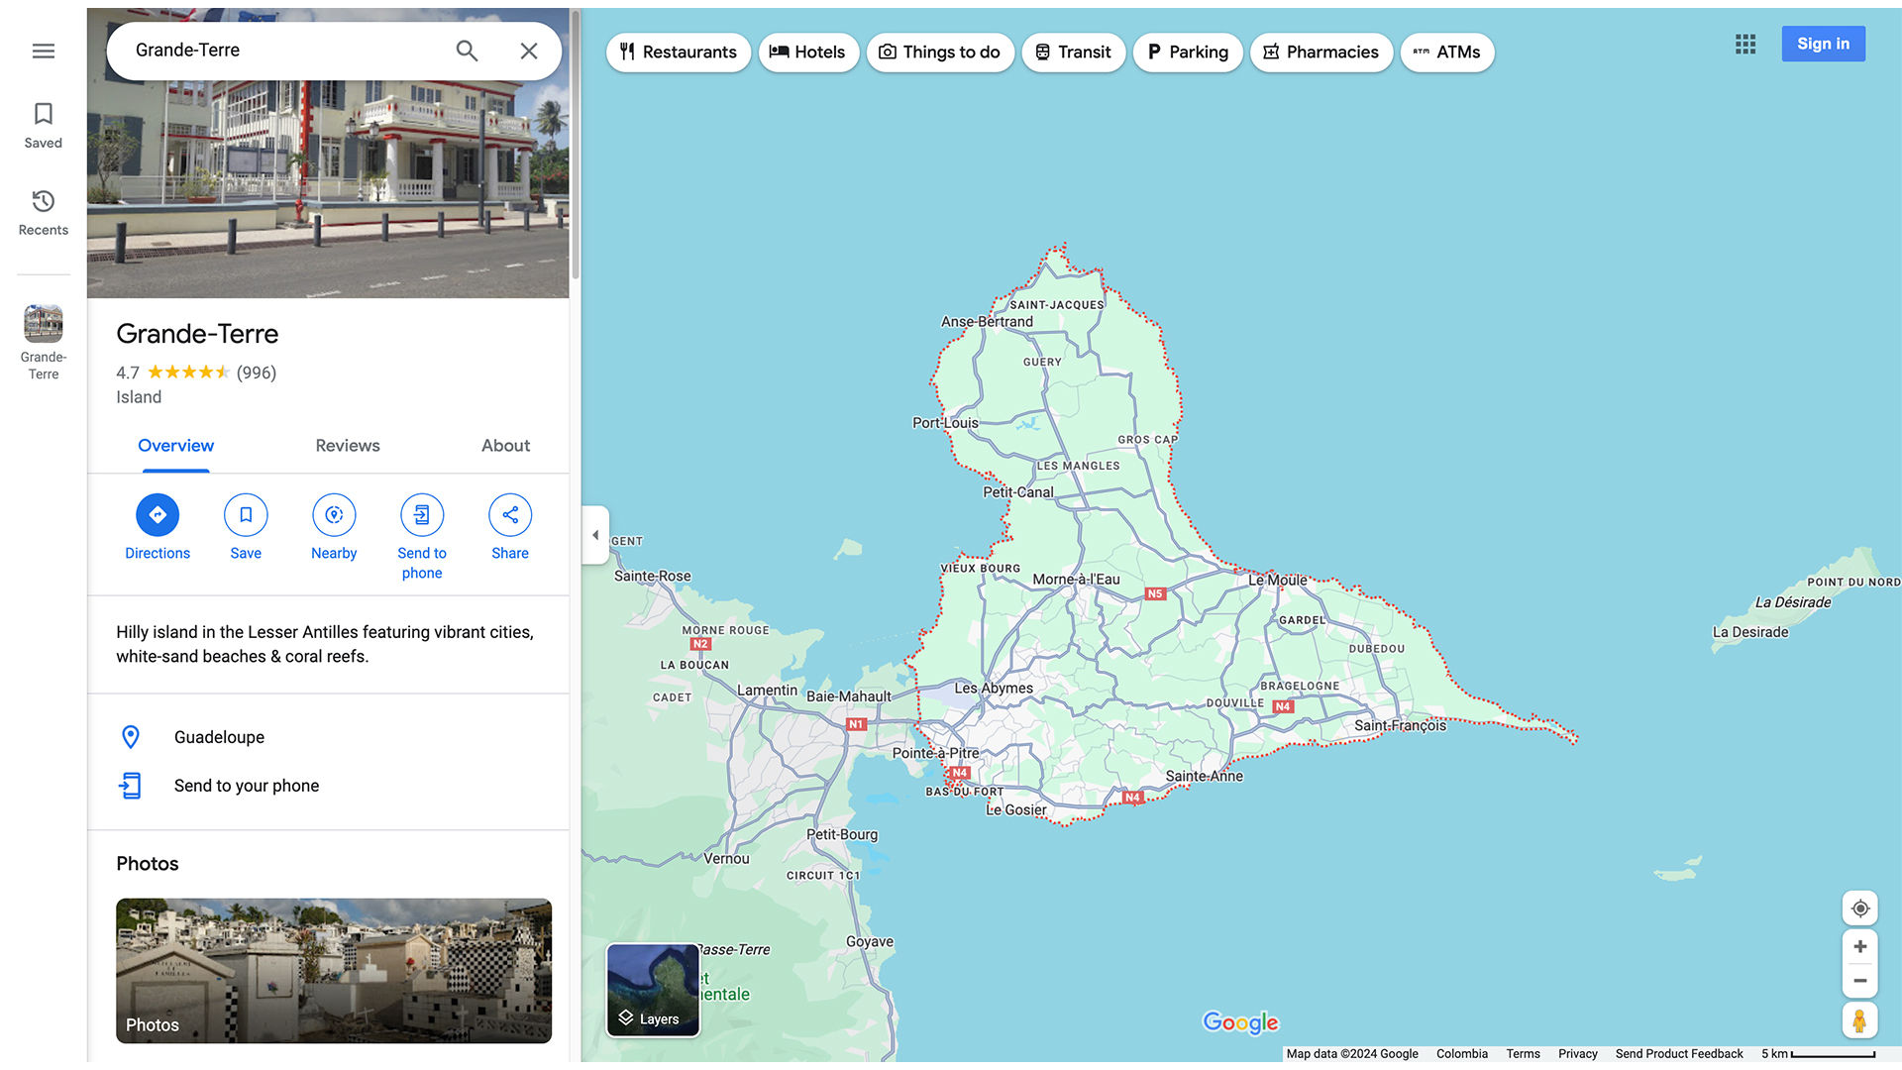Zoom in on the map
Image resolution: width=1902 pixels, height=1070 pixels.
[1859, 947]
